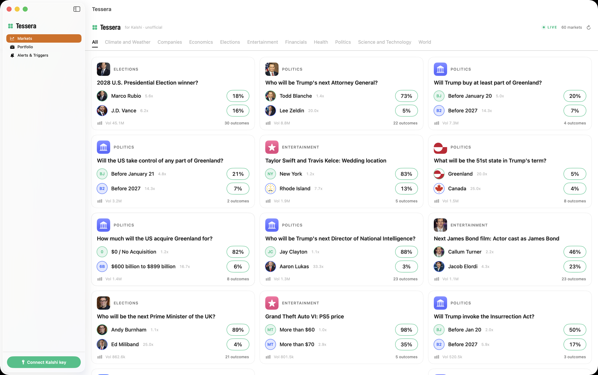Click Jay Clayton 88% odds button
This screenshot has width=598, height=375.
[x=406, y=252]
